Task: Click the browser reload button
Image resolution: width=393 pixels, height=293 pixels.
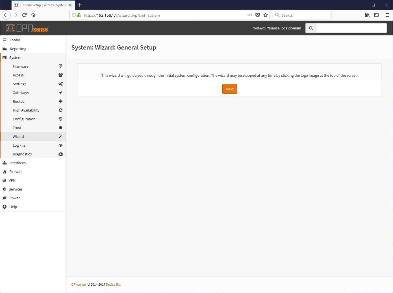Action: pos(24,15)
